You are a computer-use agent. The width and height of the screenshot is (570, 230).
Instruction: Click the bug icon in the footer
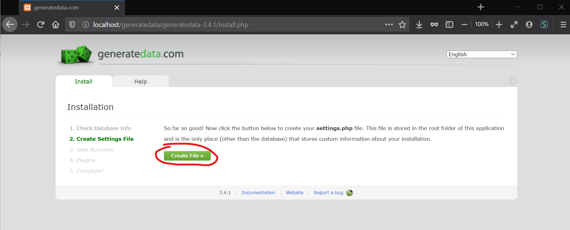pyautogui.click(x=350, y=193)
